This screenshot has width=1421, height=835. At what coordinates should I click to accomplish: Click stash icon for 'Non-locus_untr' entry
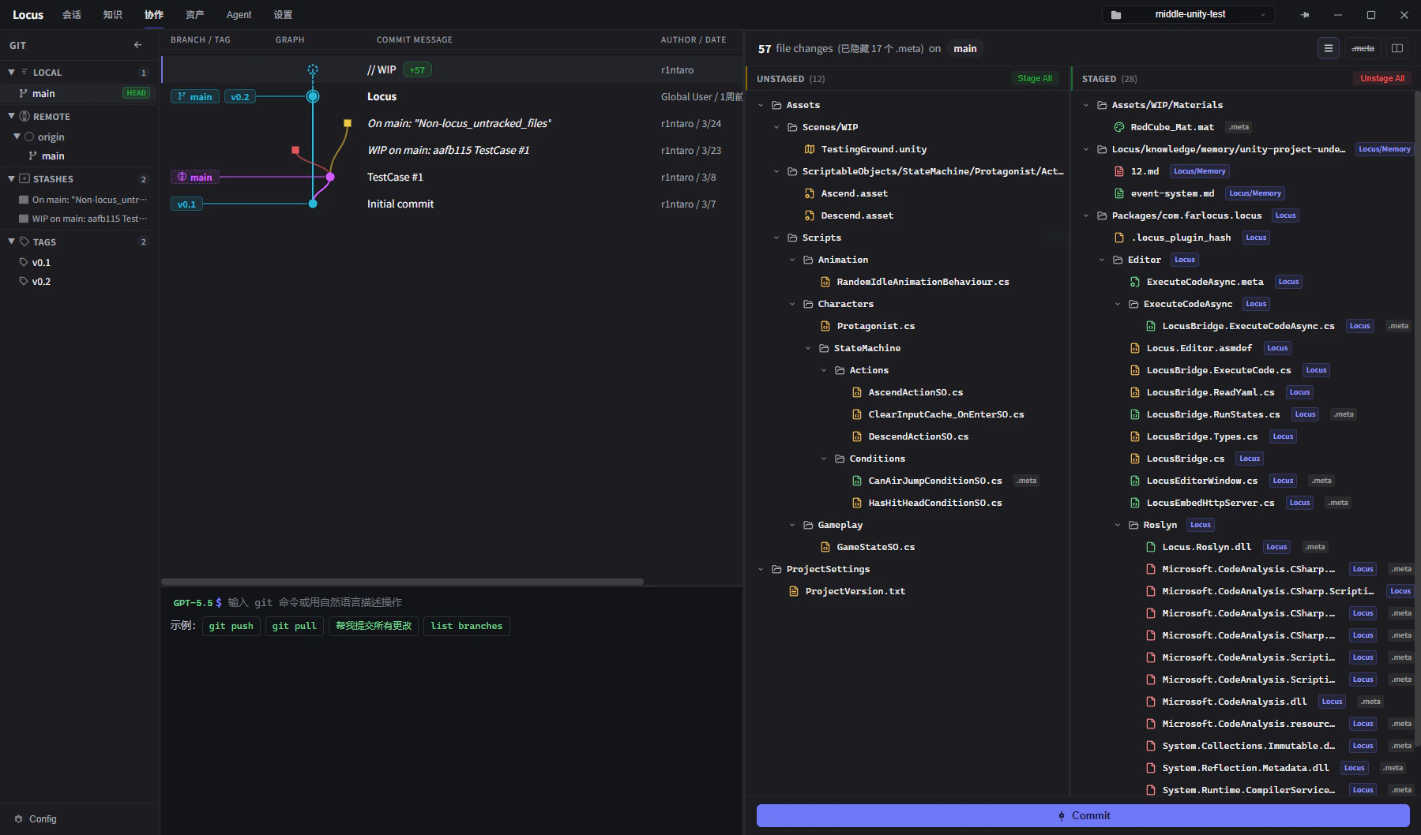pos(24,200)
